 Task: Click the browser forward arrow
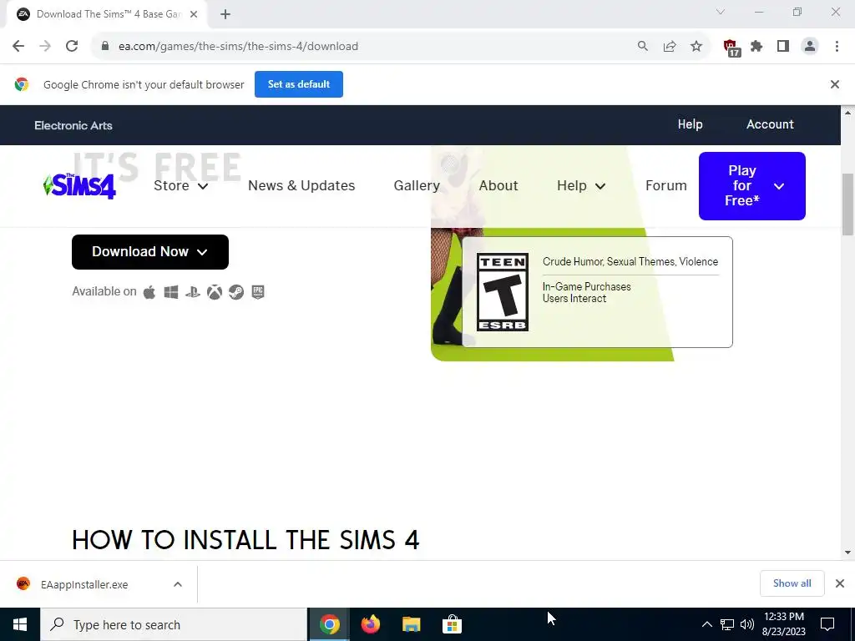(x=45, y=47)
